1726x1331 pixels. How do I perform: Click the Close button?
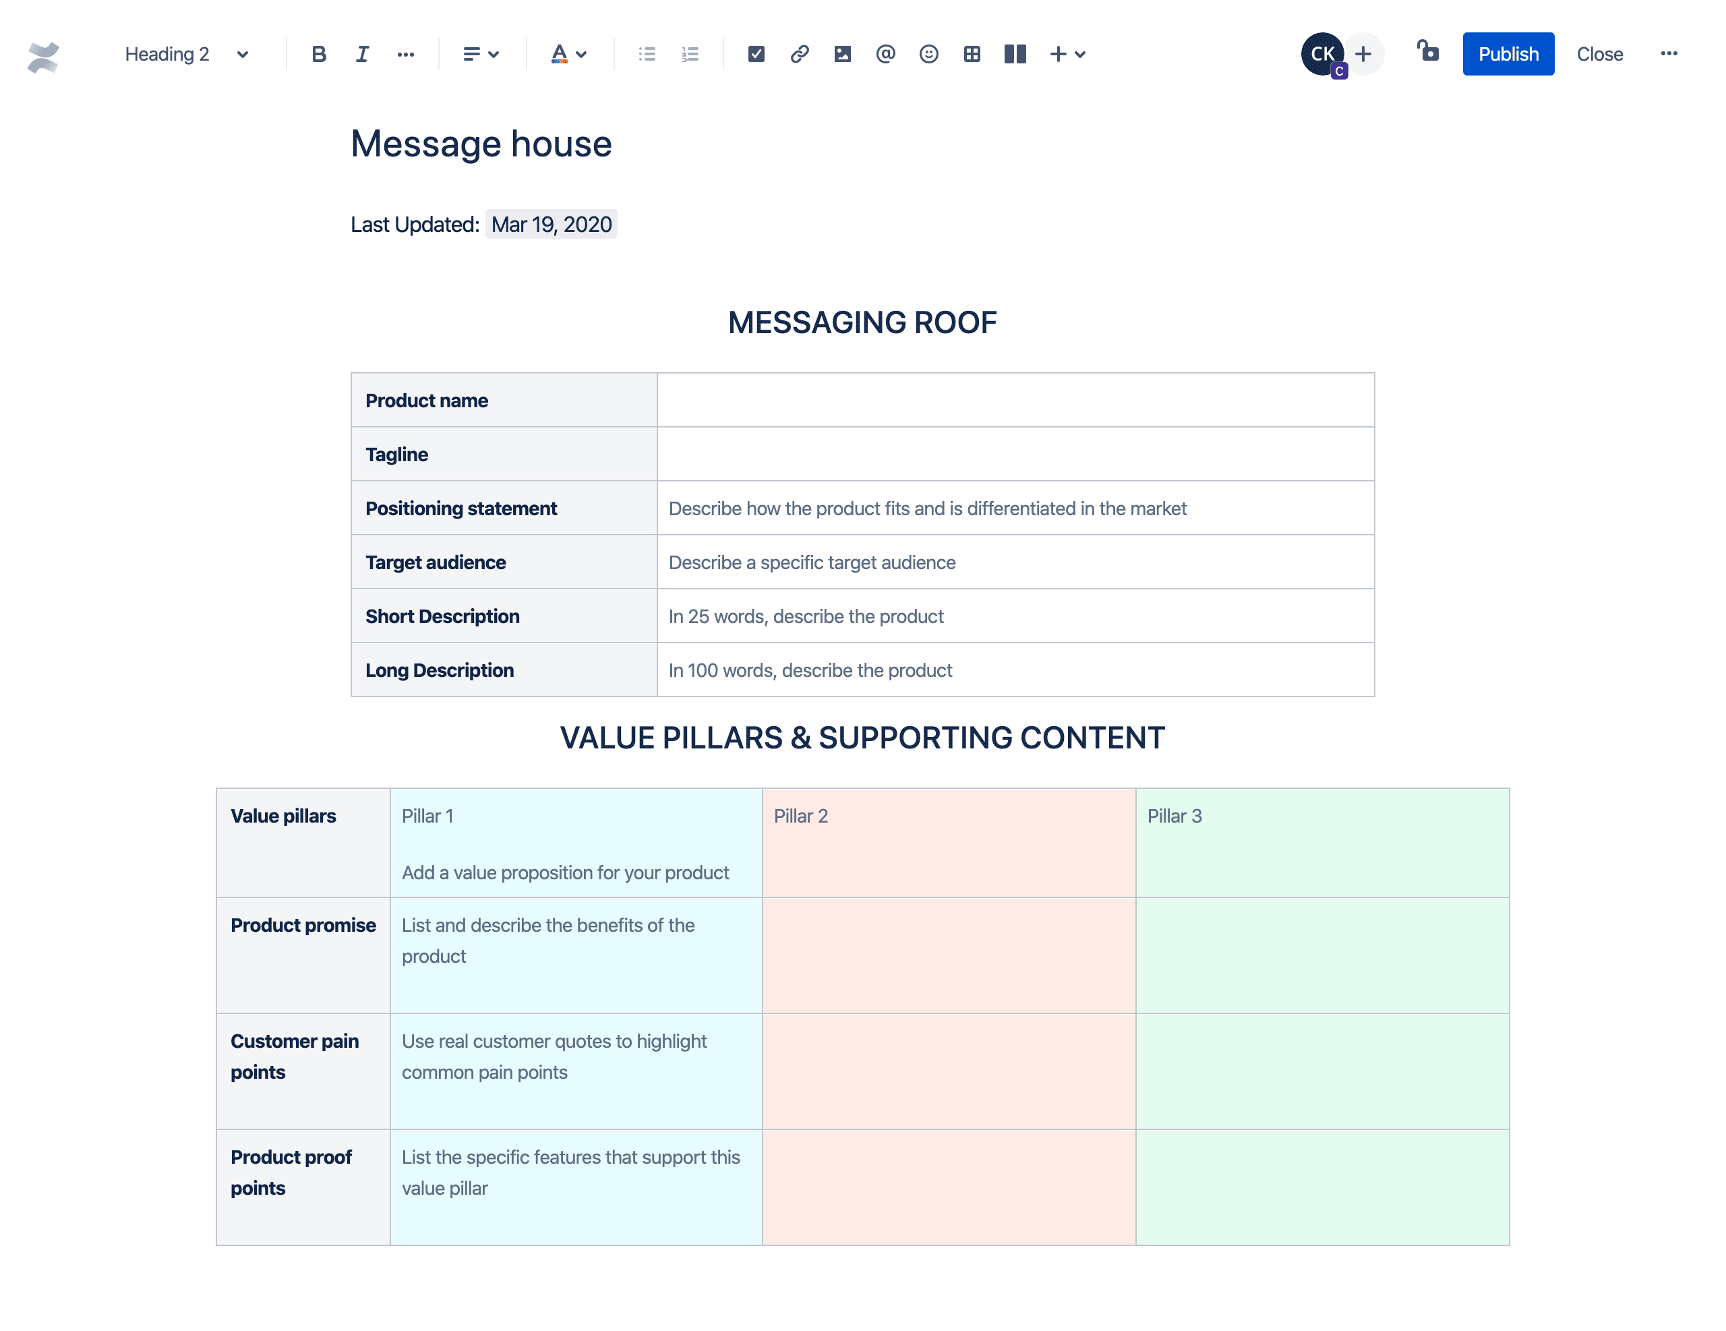(1599, 53)
